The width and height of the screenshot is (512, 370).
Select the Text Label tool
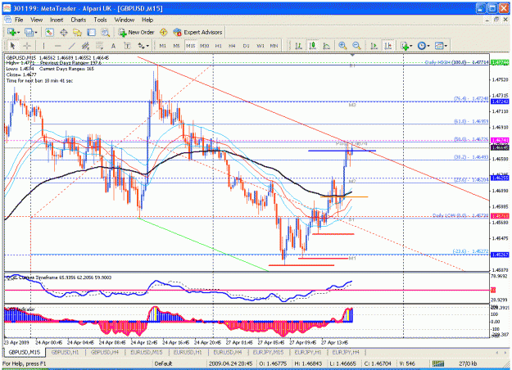click(127, 46)
